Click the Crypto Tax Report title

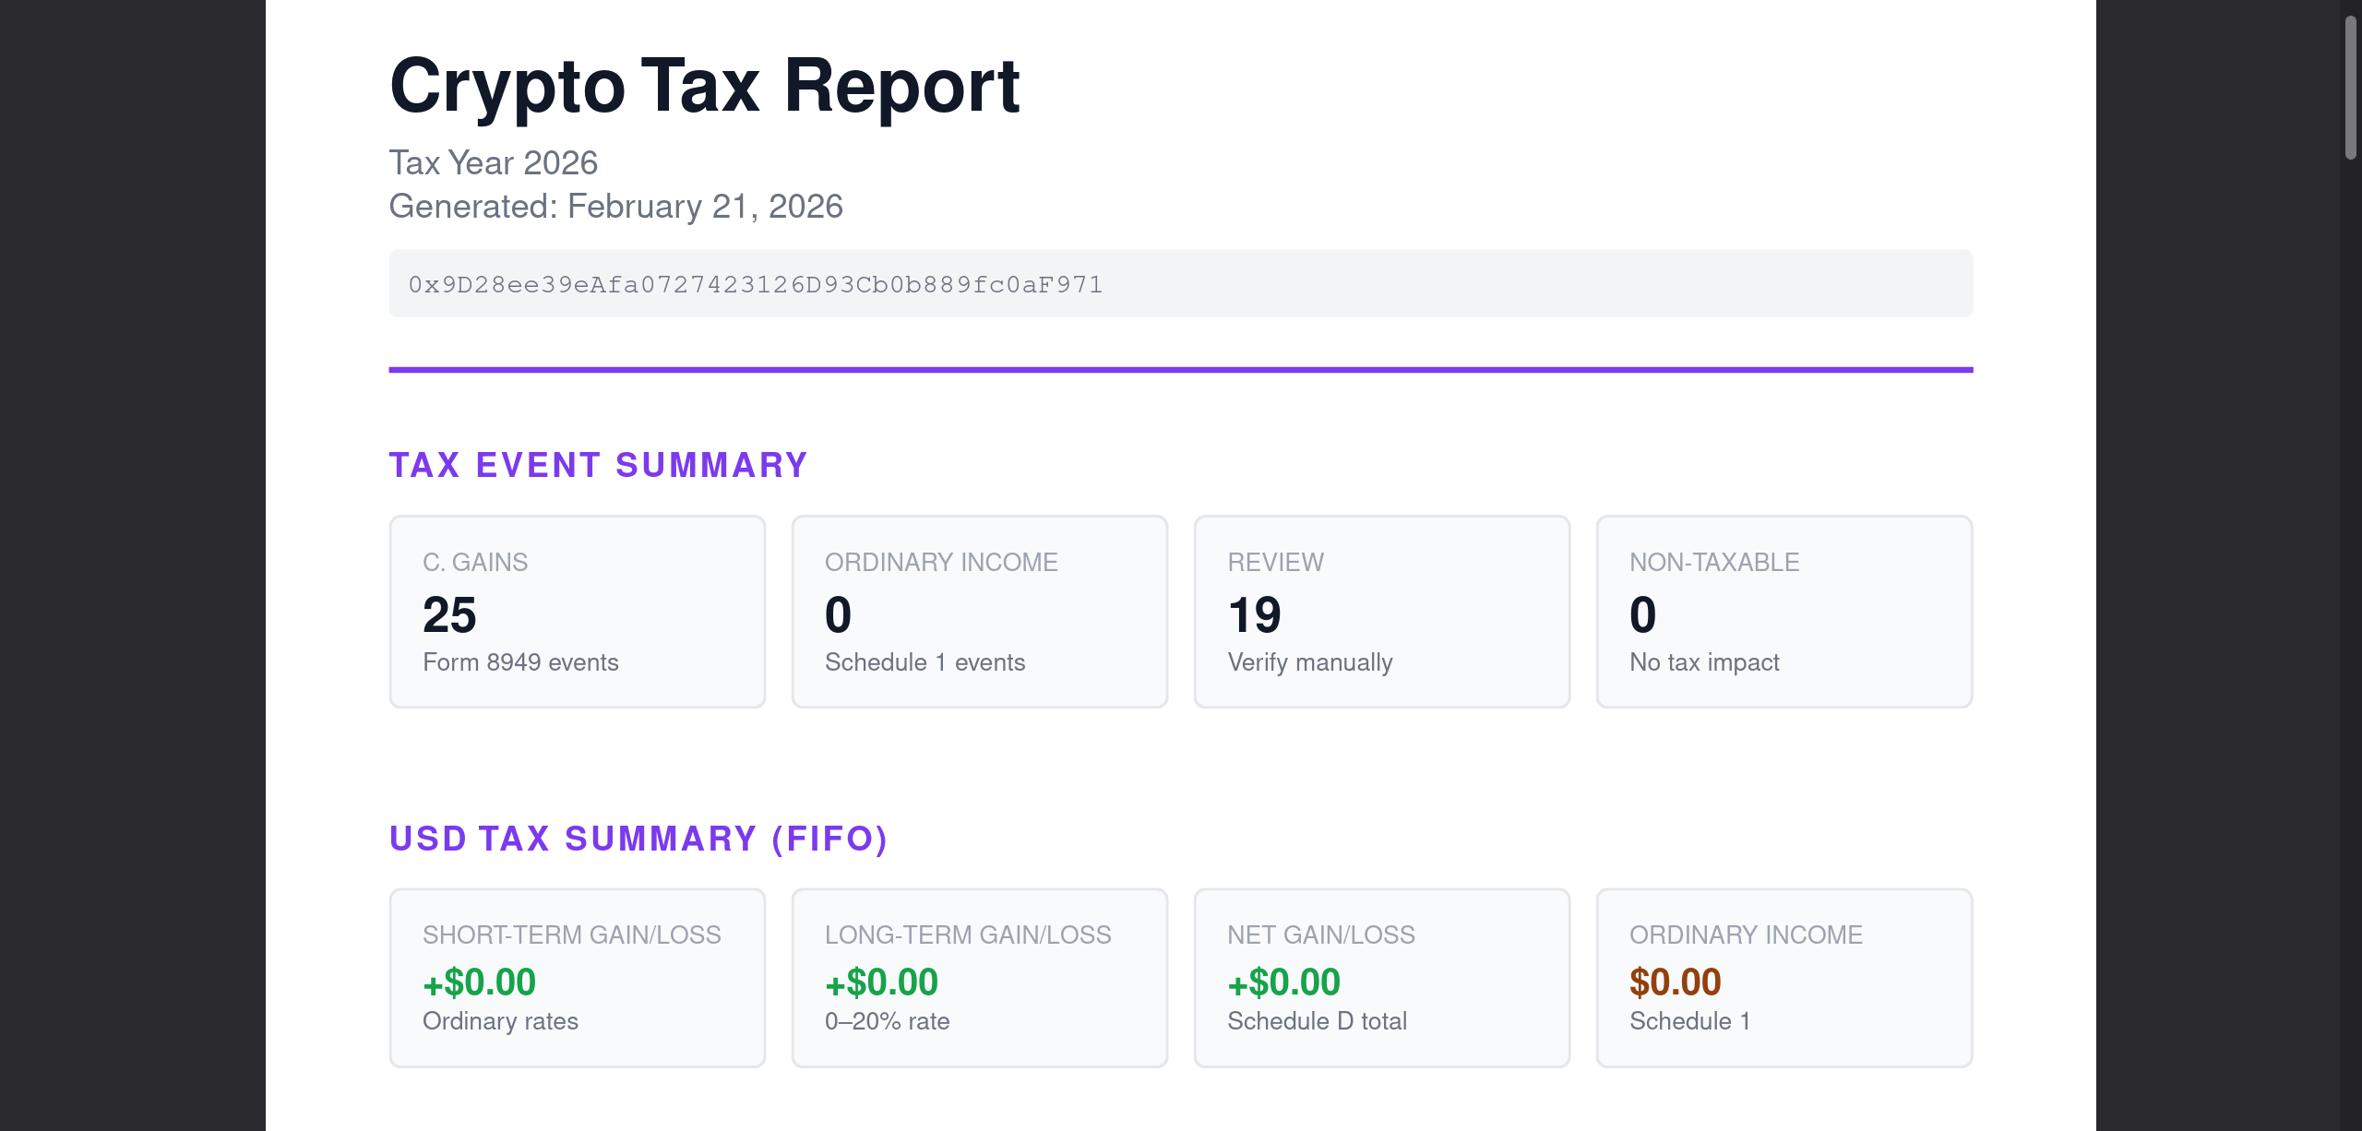[704, 88]
